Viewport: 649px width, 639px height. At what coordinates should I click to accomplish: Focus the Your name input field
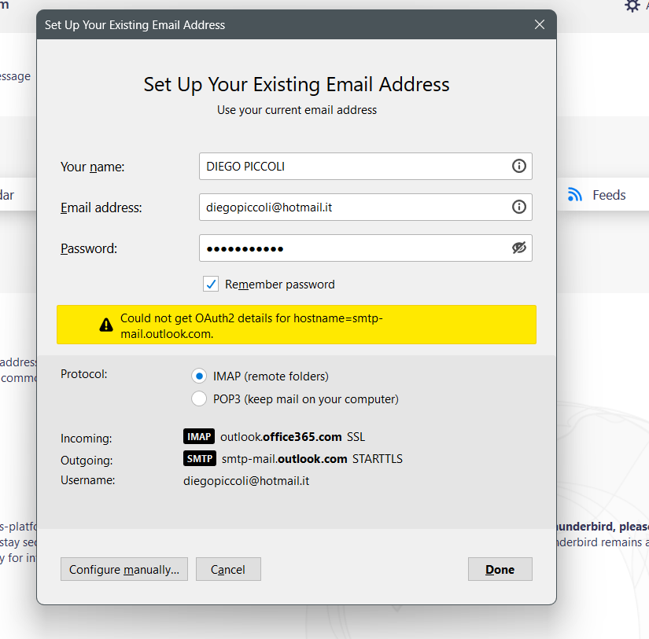(x=366, y=167)
